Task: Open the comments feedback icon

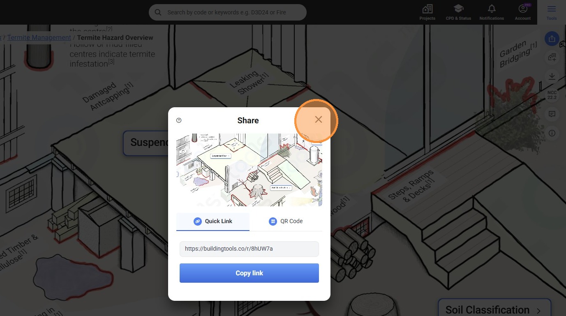Action: coord(552,114)
